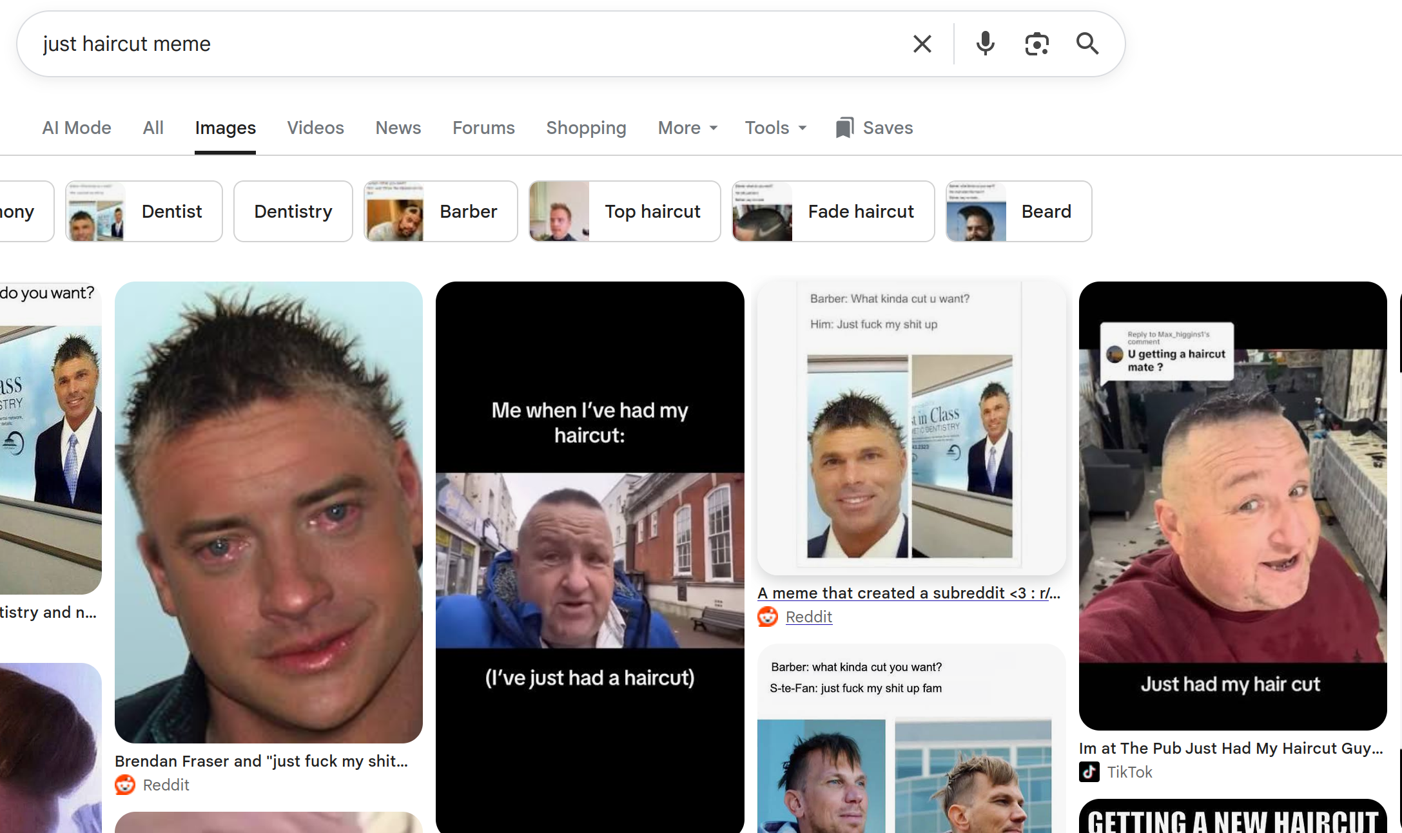
Task: Open the 'Barber: What kinda cut u want?' image
Action: tap(911, 428)
